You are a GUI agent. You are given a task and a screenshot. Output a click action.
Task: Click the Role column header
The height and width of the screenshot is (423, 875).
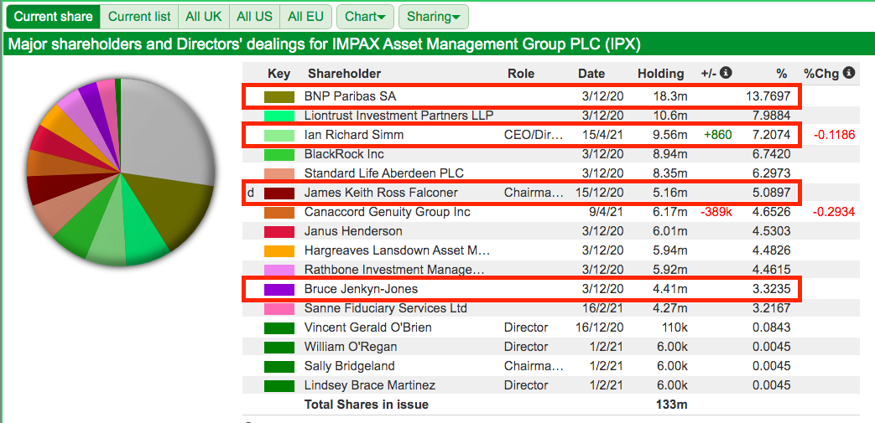click(x=521, y=74)
